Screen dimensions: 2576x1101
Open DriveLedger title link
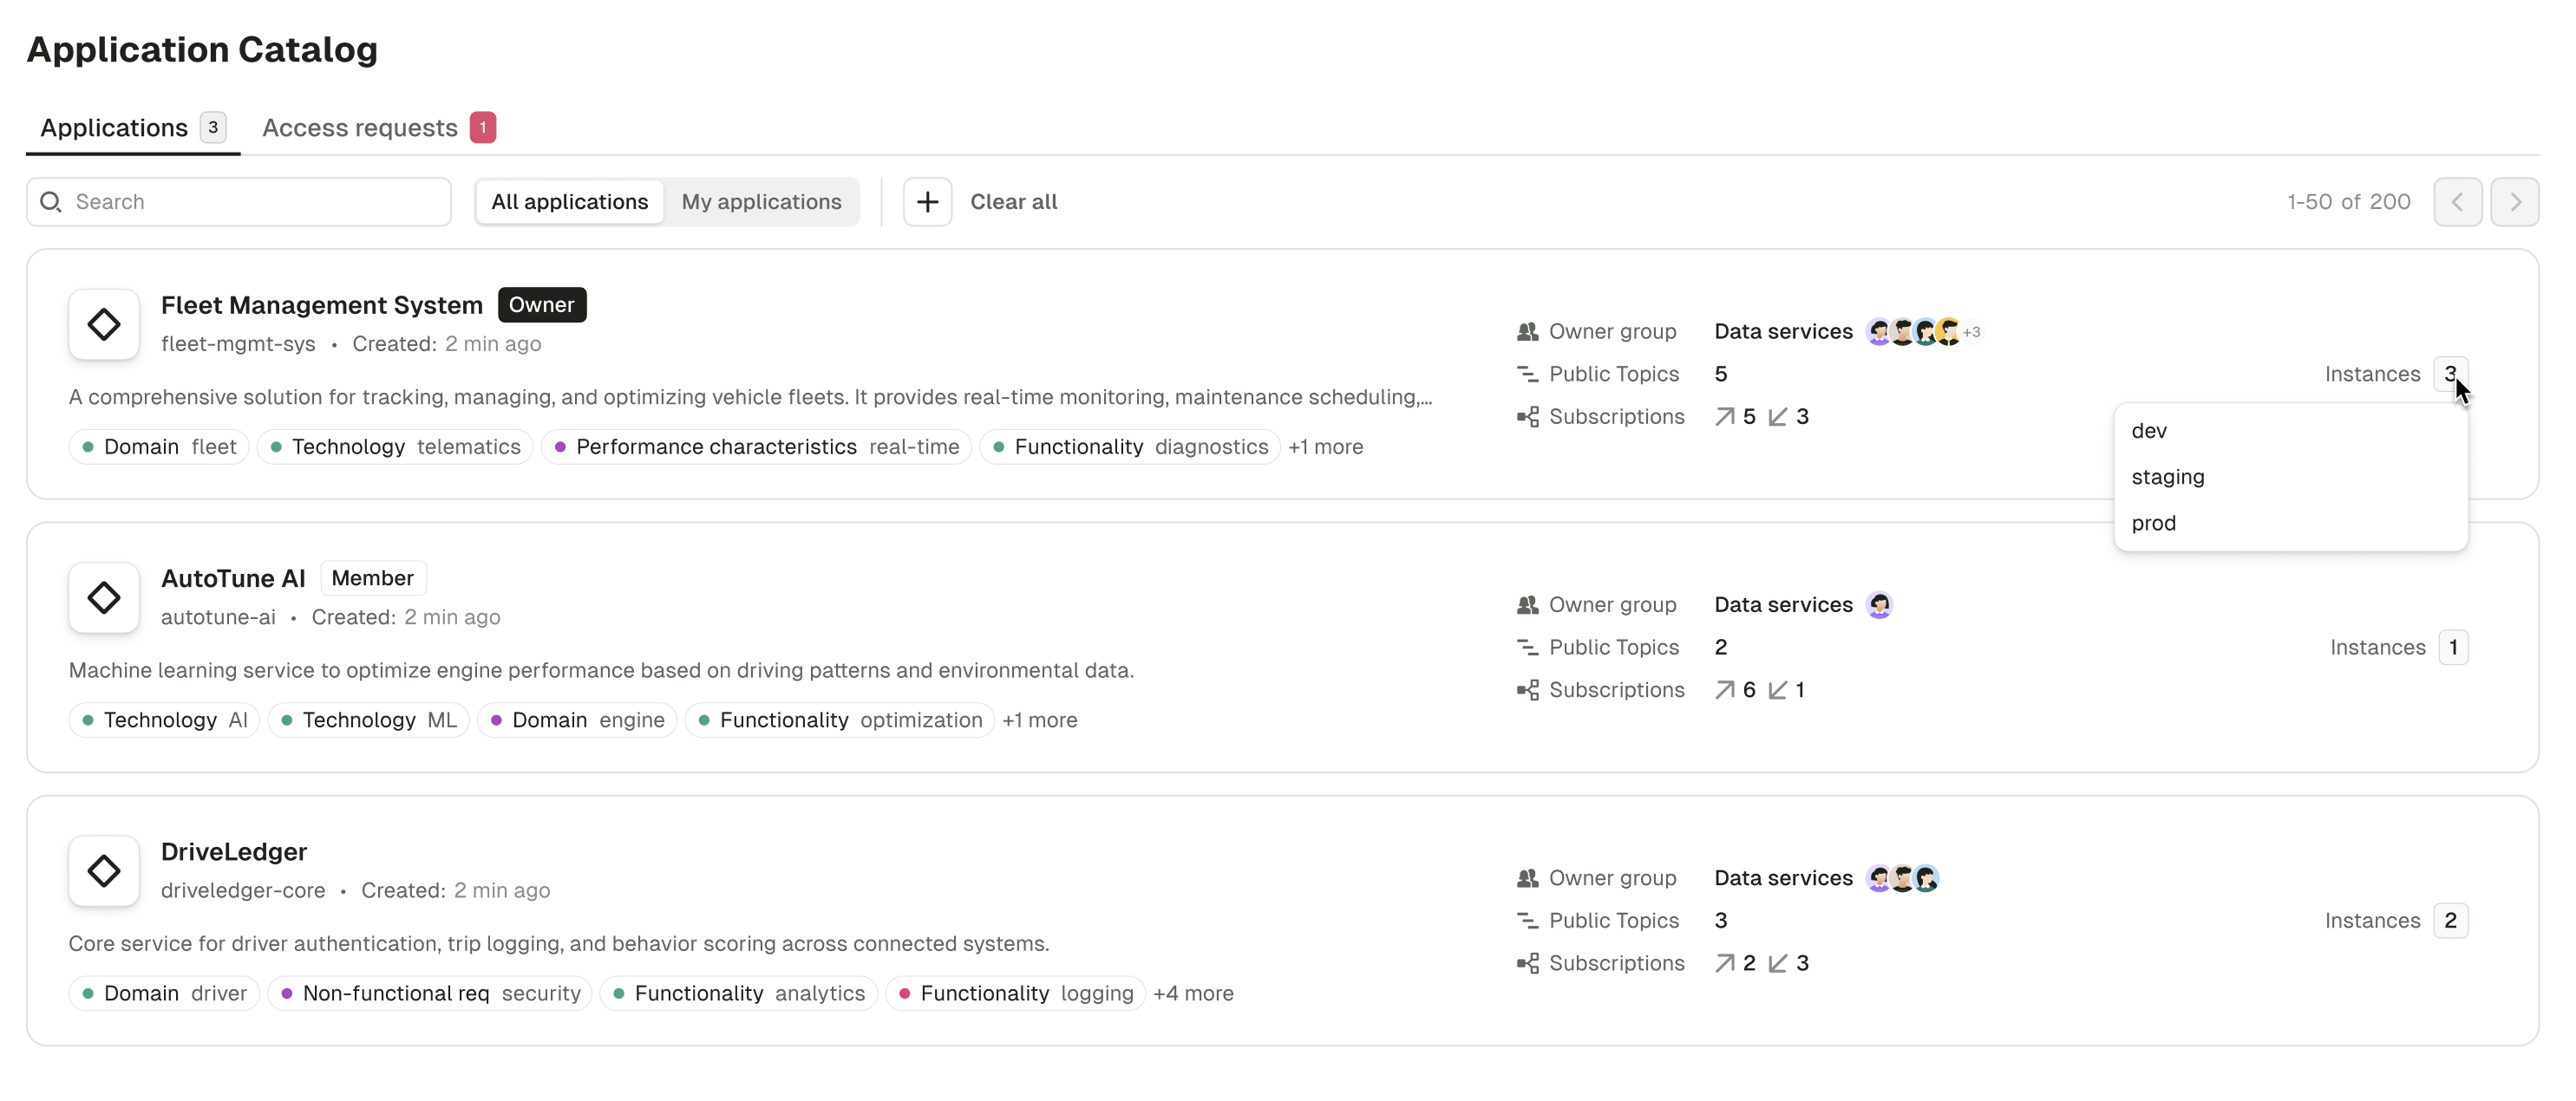point(234,851)
